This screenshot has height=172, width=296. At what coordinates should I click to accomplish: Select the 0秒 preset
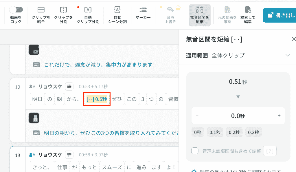click(198, 132)
